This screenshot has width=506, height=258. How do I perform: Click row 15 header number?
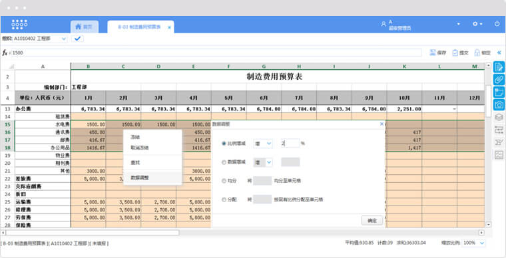tap(7, 124)
